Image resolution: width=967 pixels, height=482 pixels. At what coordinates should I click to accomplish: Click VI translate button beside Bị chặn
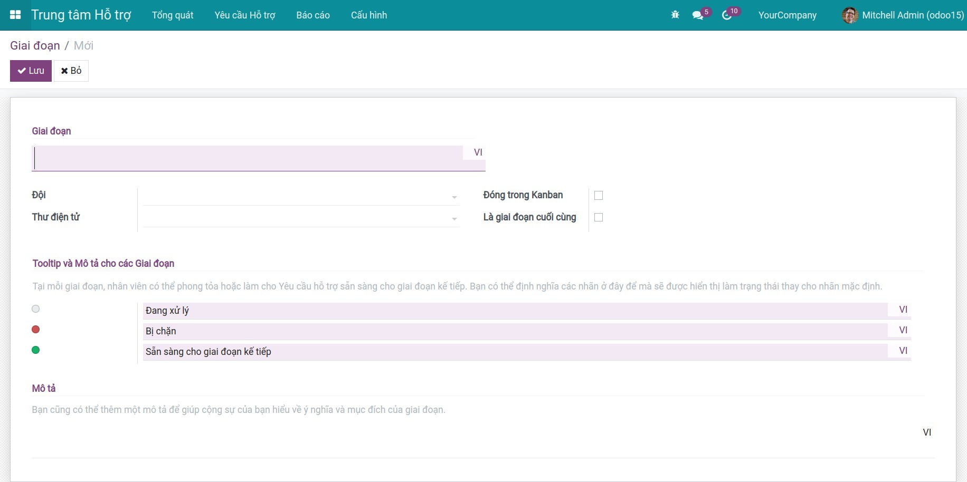[x=903, y=330]
